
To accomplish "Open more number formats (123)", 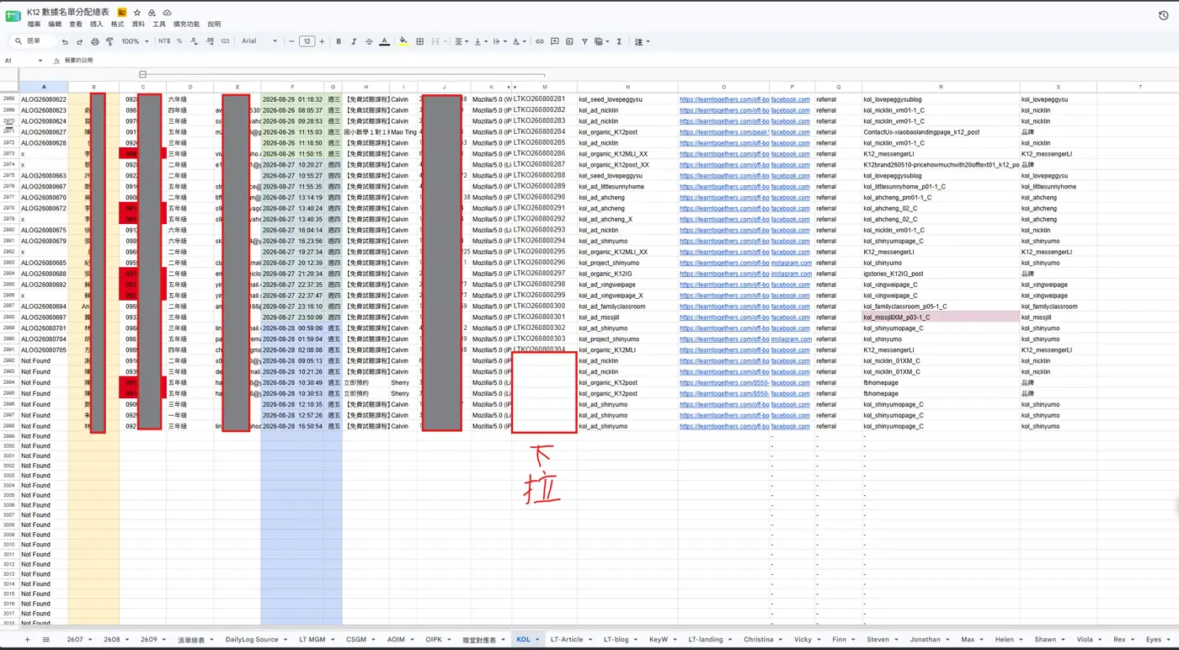I will pyautogui.click(x=225, y=41).
